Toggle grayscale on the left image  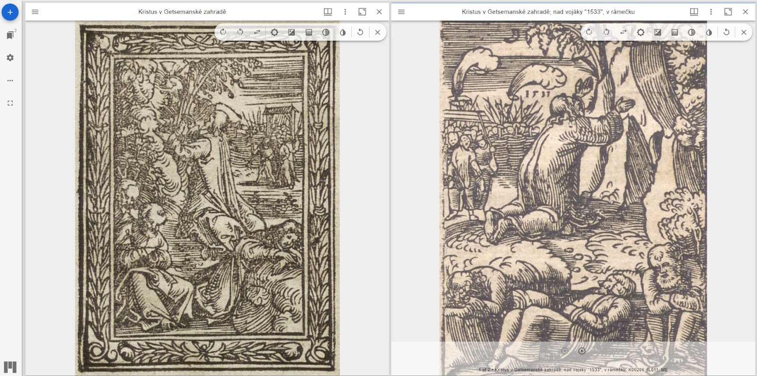click(x=326, y=32)
